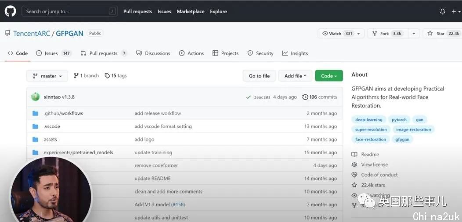Open the 'add vscode format setting' commit
The image size is (462, 222).
(163, 126)
